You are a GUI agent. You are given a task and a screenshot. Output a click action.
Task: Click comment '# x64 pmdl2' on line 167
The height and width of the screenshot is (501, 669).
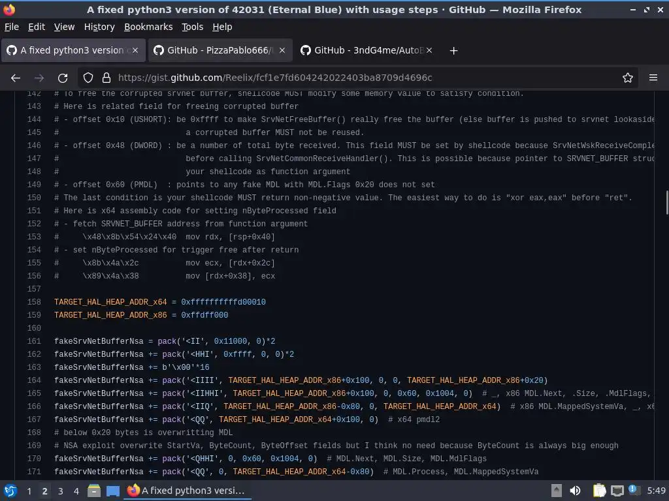coord(414,419)
